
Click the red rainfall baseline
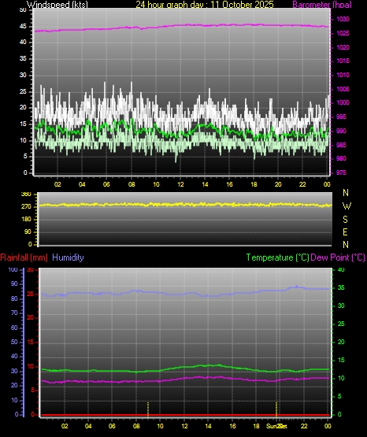(185, 415)
